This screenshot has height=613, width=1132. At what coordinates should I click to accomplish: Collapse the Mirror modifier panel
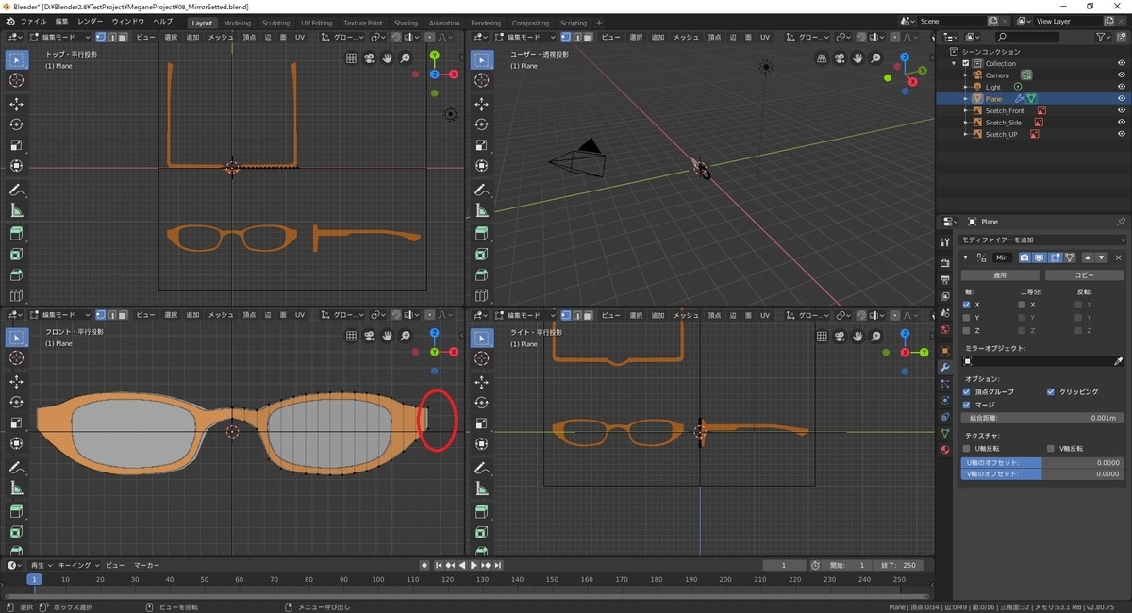point(965,257)
